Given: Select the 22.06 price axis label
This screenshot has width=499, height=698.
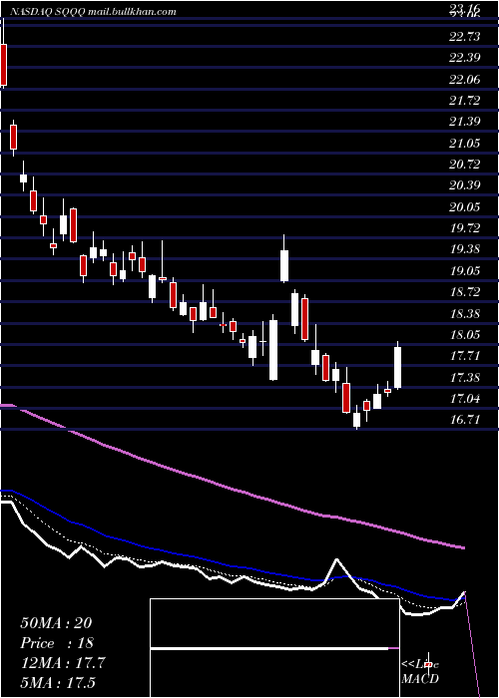Looking at the screenshot, I should [465, 80].
